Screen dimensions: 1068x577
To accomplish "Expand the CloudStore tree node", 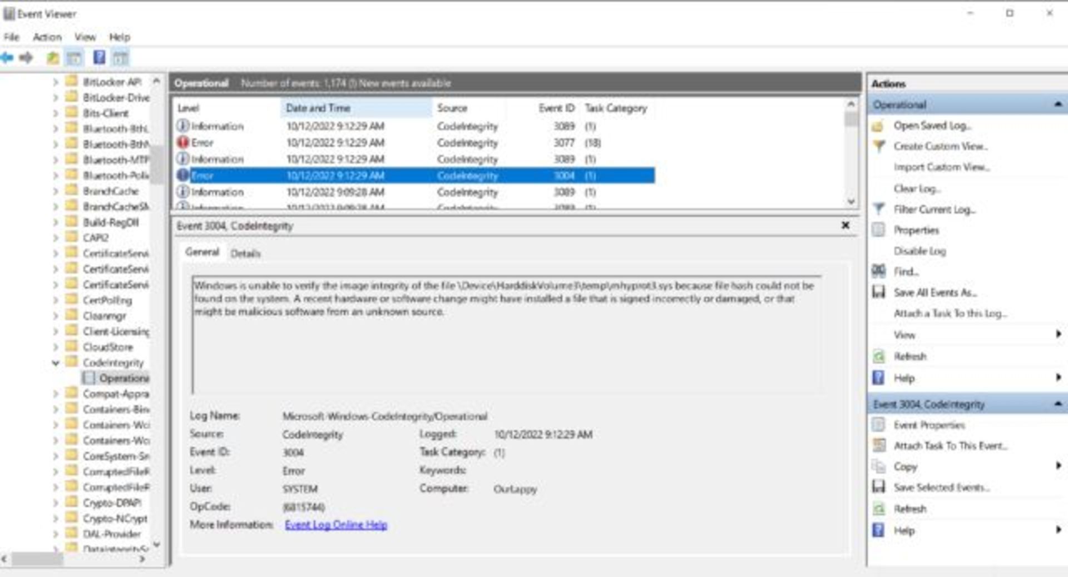I will [56, 347].
